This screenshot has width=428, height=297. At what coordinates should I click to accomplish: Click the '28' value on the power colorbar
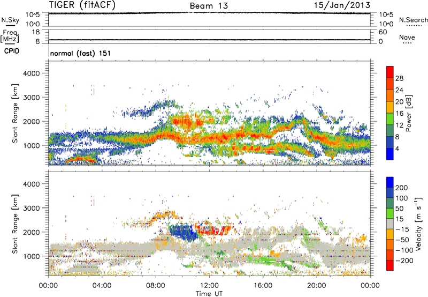pyautogui.click(x=399, y=78)
